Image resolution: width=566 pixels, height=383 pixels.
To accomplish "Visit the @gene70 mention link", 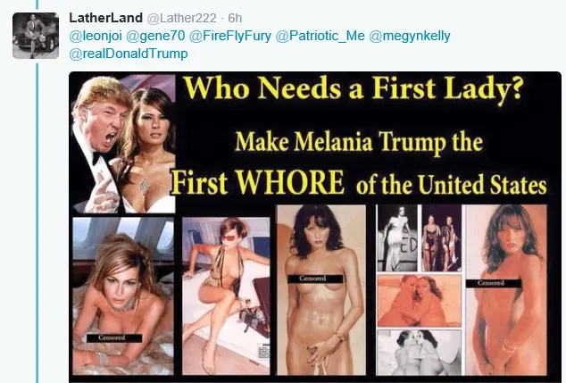I will [x=155, y=36].
